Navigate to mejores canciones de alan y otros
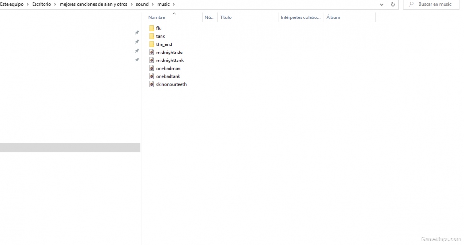The height and width of the screenshot is (245, 464). tap(94, 4)
